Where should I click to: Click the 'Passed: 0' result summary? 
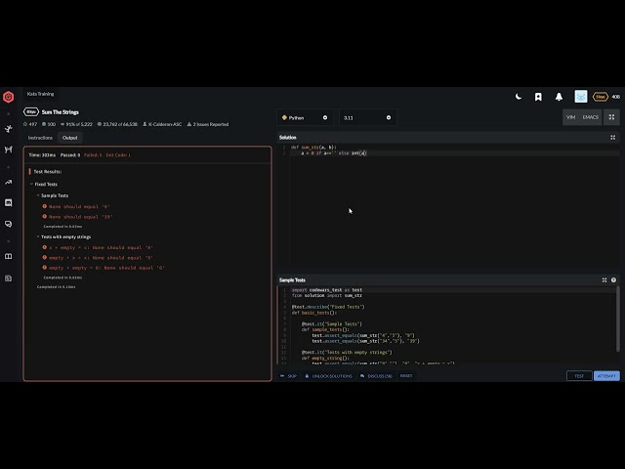coord(70,154)
